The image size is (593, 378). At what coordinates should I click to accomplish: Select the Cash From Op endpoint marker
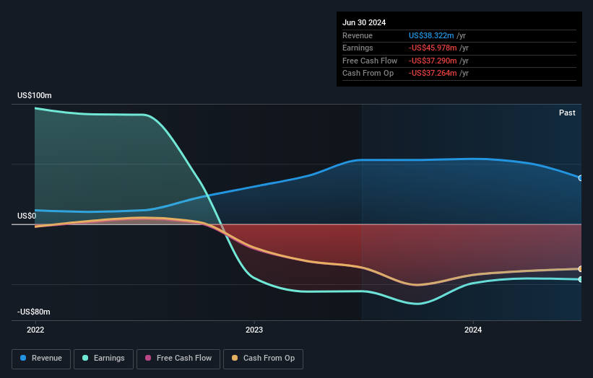(x=581, y=269)
